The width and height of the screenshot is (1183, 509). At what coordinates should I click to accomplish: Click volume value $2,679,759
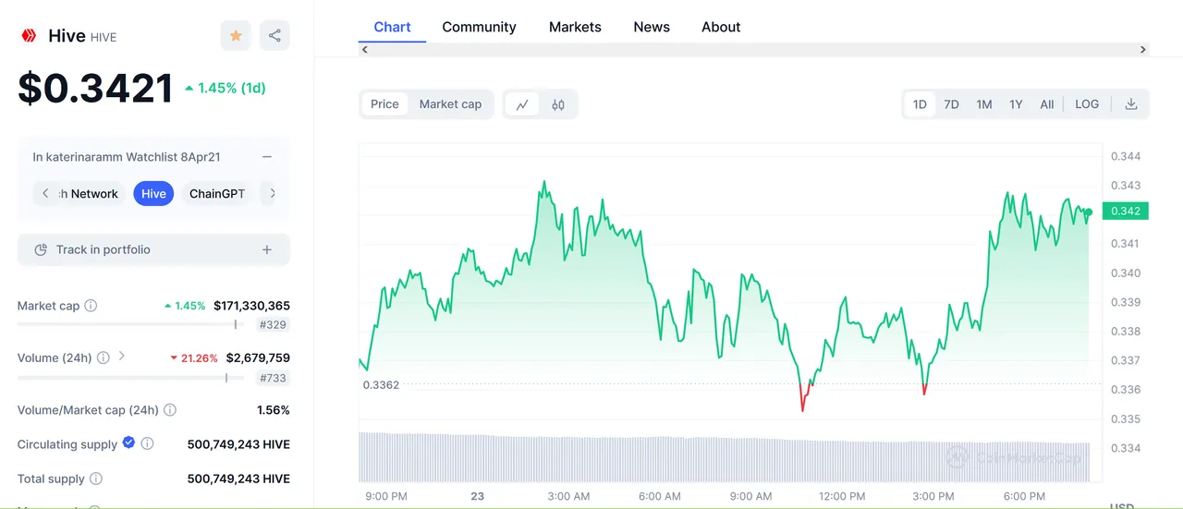[258, 358]
